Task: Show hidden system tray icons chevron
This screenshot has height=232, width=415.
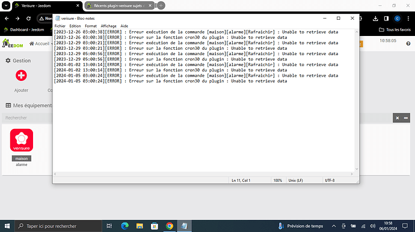Action: click(334, 226)
